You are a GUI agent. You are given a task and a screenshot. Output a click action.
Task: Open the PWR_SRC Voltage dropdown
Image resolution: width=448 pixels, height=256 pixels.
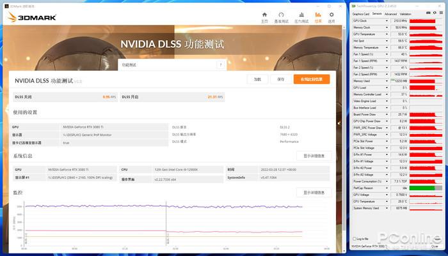(x=387, y=135)
